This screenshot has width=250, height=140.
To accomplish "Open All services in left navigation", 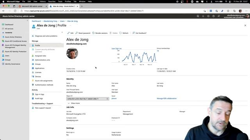I will [x=9, y=29].
